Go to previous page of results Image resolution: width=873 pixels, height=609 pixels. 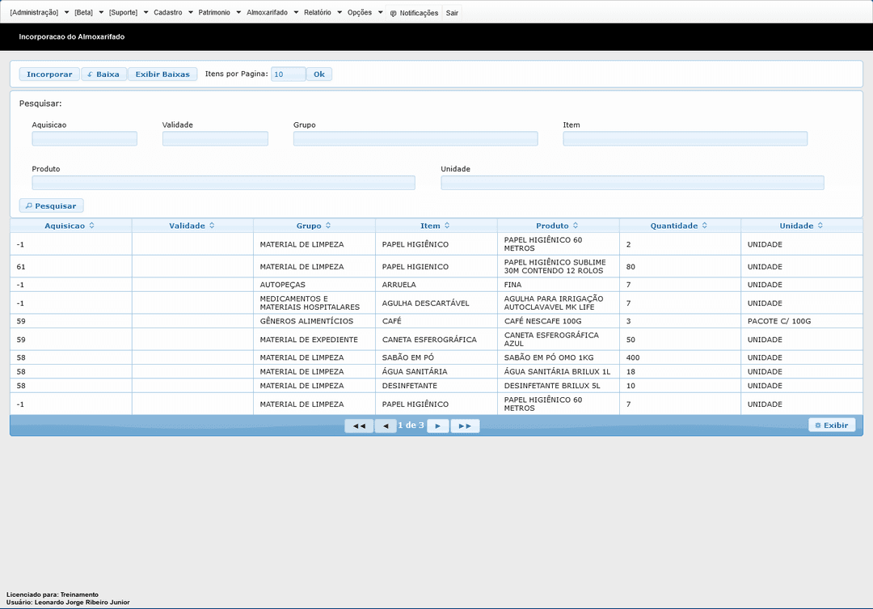point(386,425)
